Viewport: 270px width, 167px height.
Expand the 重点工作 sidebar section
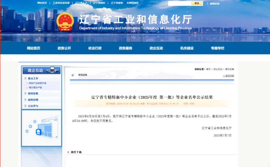click(x=33, y=78)
